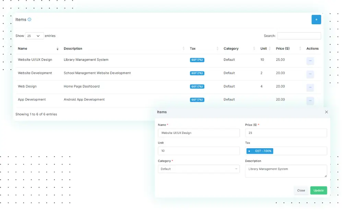Image resolution: width=343 pixels, height=210 pixels.
Task: Open the Show entries dropdown
Action: pos(34,36)
